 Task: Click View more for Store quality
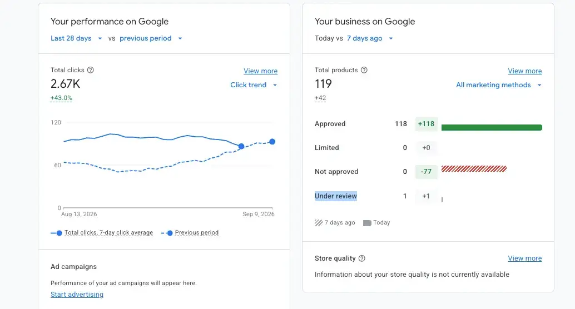coord(525,258)
